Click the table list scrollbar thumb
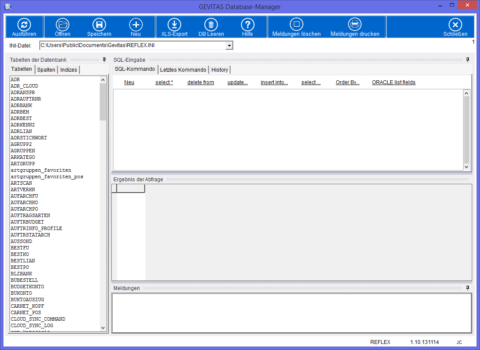This screenshot has width=480, height=350. (x=103, y=101)
